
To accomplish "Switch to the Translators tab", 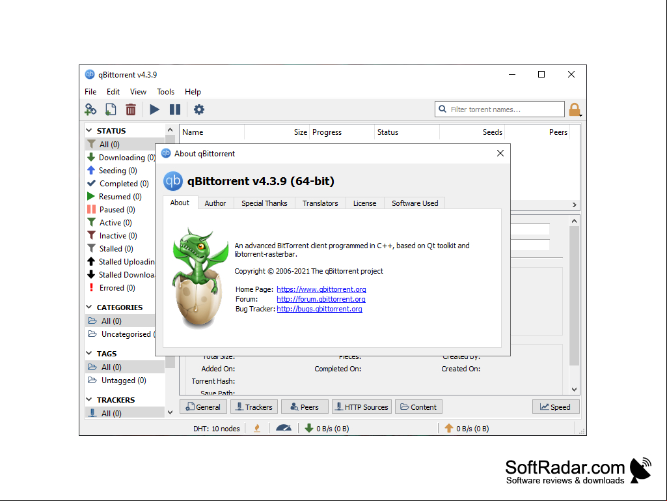I will (320, 203).
